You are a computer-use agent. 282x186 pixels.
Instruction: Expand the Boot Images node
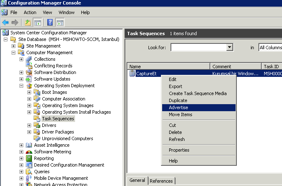click(29, 93)
